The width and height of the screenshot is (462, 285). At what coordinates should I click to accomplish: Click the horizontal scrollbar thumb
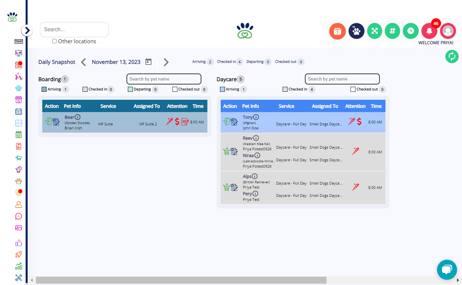tap(181, 280)
